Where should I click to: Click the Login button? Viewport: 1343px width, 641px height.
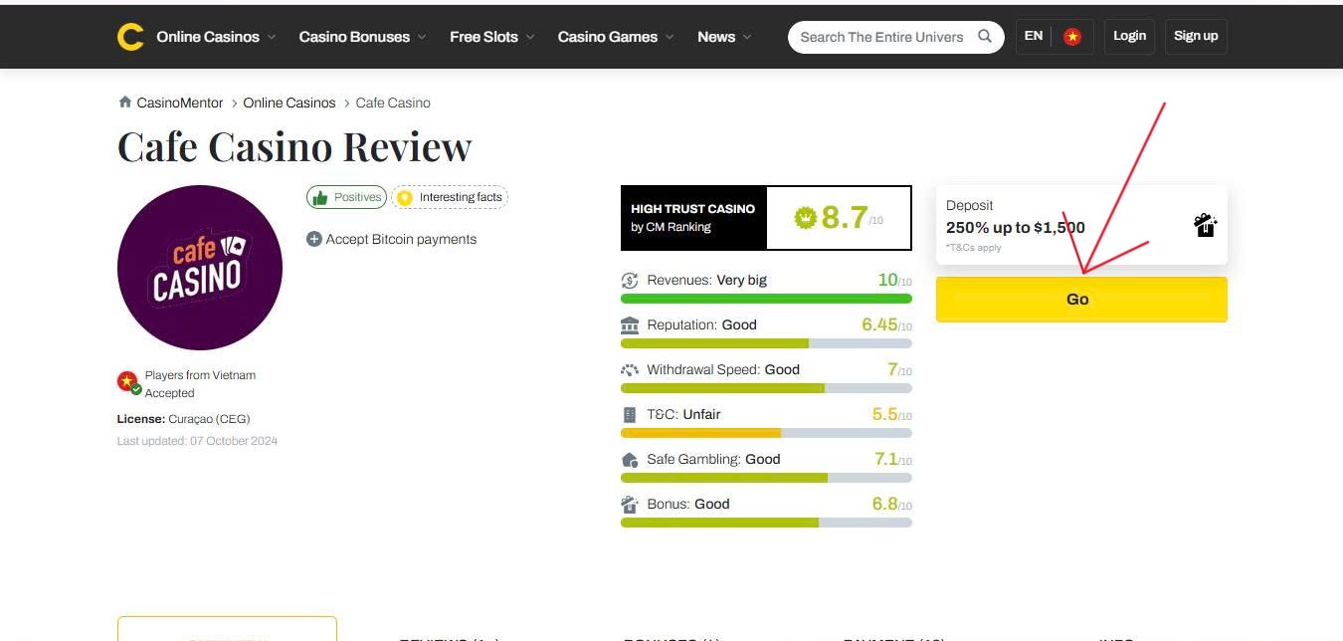[x=1129, y=36]
